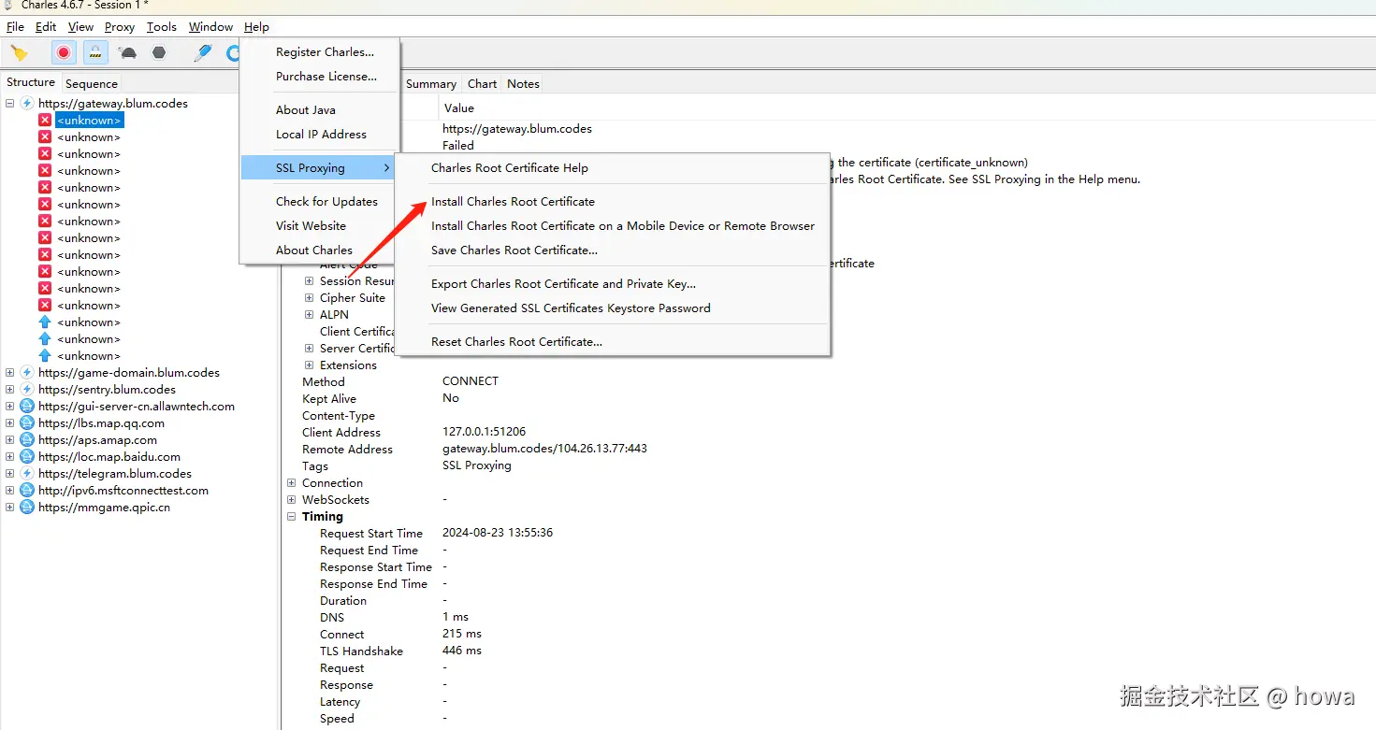
Task: Select SSL Proxying submenu entry
Action: point(320,168)
